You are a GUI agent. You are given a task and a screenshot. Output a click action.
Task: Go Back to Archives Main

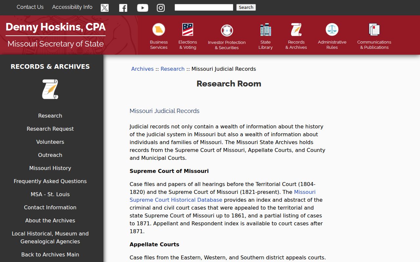tap(50, 254)
